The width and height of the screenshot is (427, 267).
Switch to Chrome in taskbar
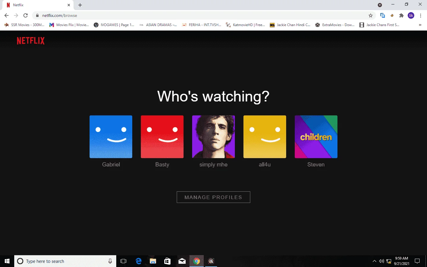(x=197, y=261)
